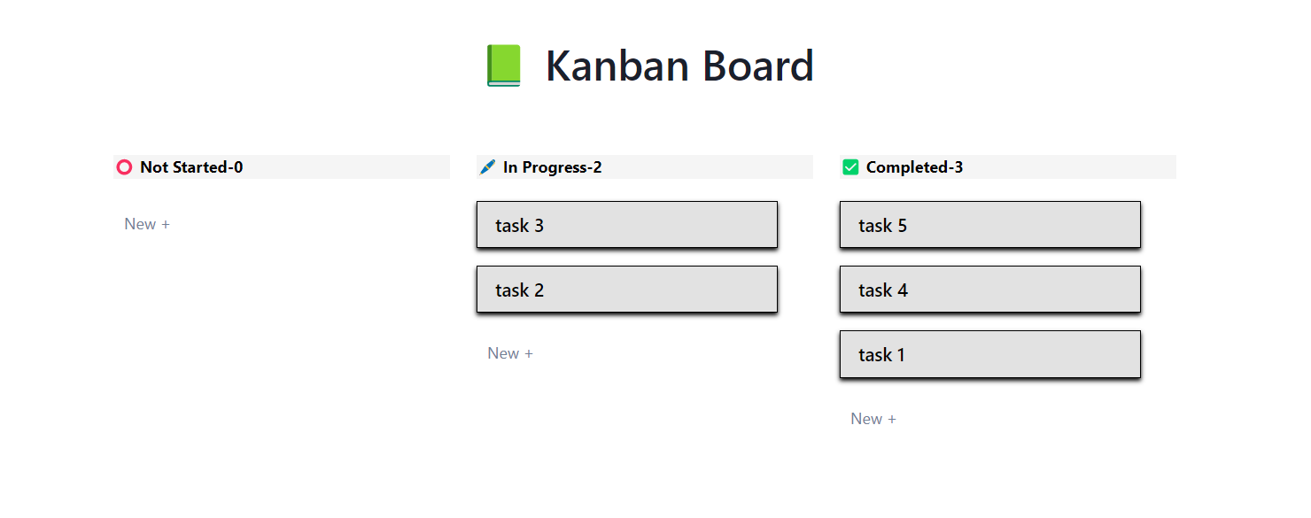The height and width of the screenshot is (518, 1311).
Task: Select the task 1 card
Action: [x=989, y=354]
